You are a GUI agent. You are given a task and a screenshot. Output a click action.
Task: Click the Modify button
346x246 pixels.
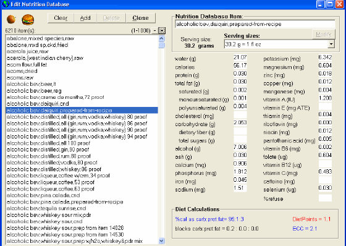pyautogui.click(x=324, y=35)
